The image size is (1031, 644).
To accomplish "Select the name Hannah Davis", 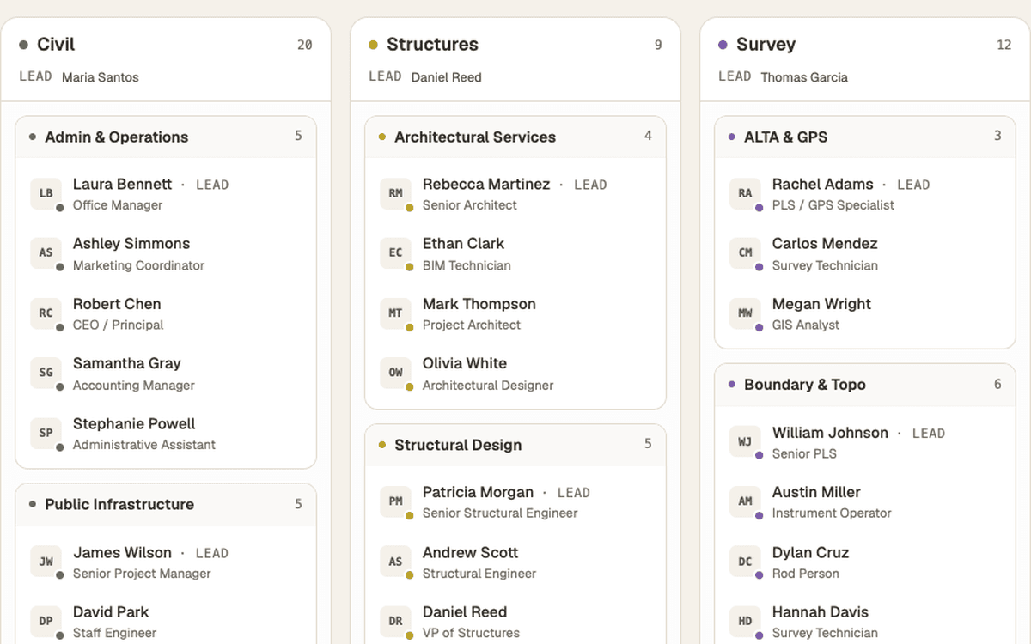I will click(x=821, y=612).
